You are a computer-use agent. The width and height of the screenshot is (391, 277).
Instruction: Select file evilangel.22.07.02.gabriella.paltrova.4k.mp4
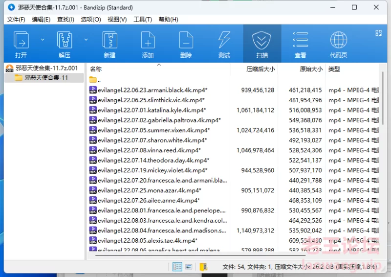[x=159, y=120]
